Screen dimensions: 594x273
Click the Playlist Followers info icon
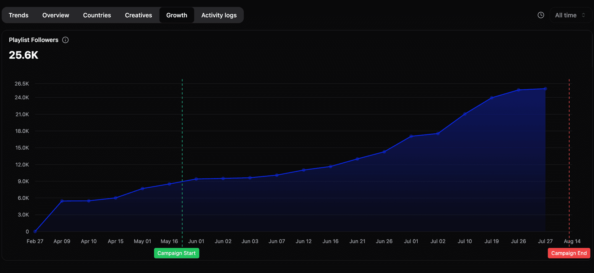[x=65, y=40]
